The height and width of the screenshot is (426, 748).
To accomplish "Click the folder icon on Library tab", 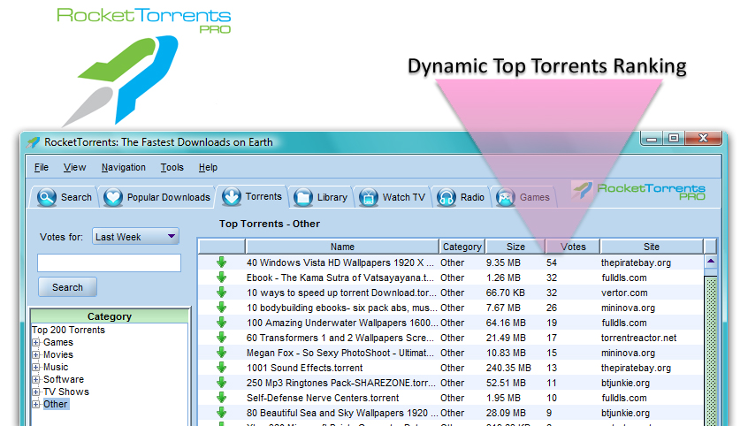I will coord(303,197).
